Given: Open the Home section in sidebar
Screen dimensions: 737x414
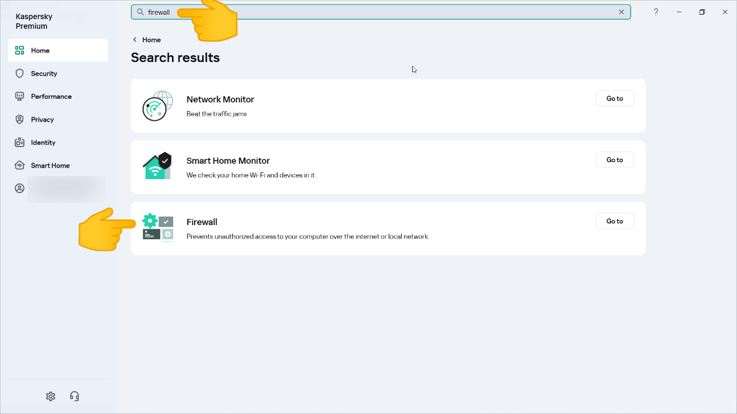Looking at the screenshot, I should [x=58, y=50].
